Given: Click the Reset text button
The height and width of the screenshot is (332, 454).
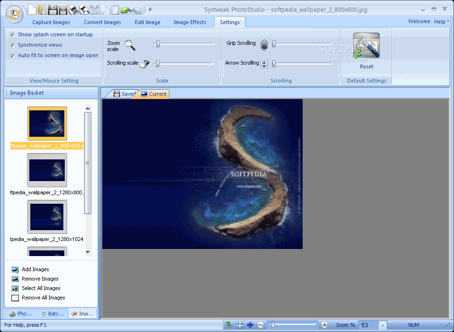Looking at the screenshot, I should click(x=366, y=66).
